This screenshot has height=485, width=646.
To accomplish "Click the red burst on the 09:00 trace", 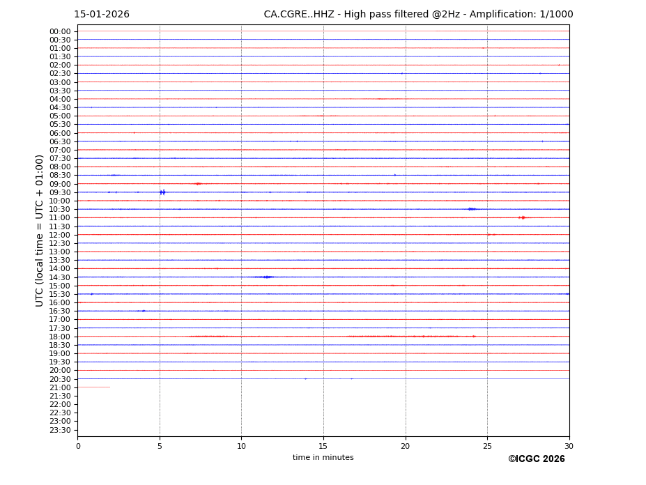I will tap(198, 184).
